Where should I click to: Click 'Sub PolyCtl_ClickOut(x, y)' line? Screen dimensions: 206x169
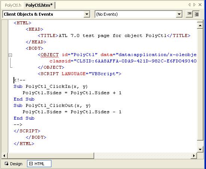pyautogui.click(x=52, y=106)
